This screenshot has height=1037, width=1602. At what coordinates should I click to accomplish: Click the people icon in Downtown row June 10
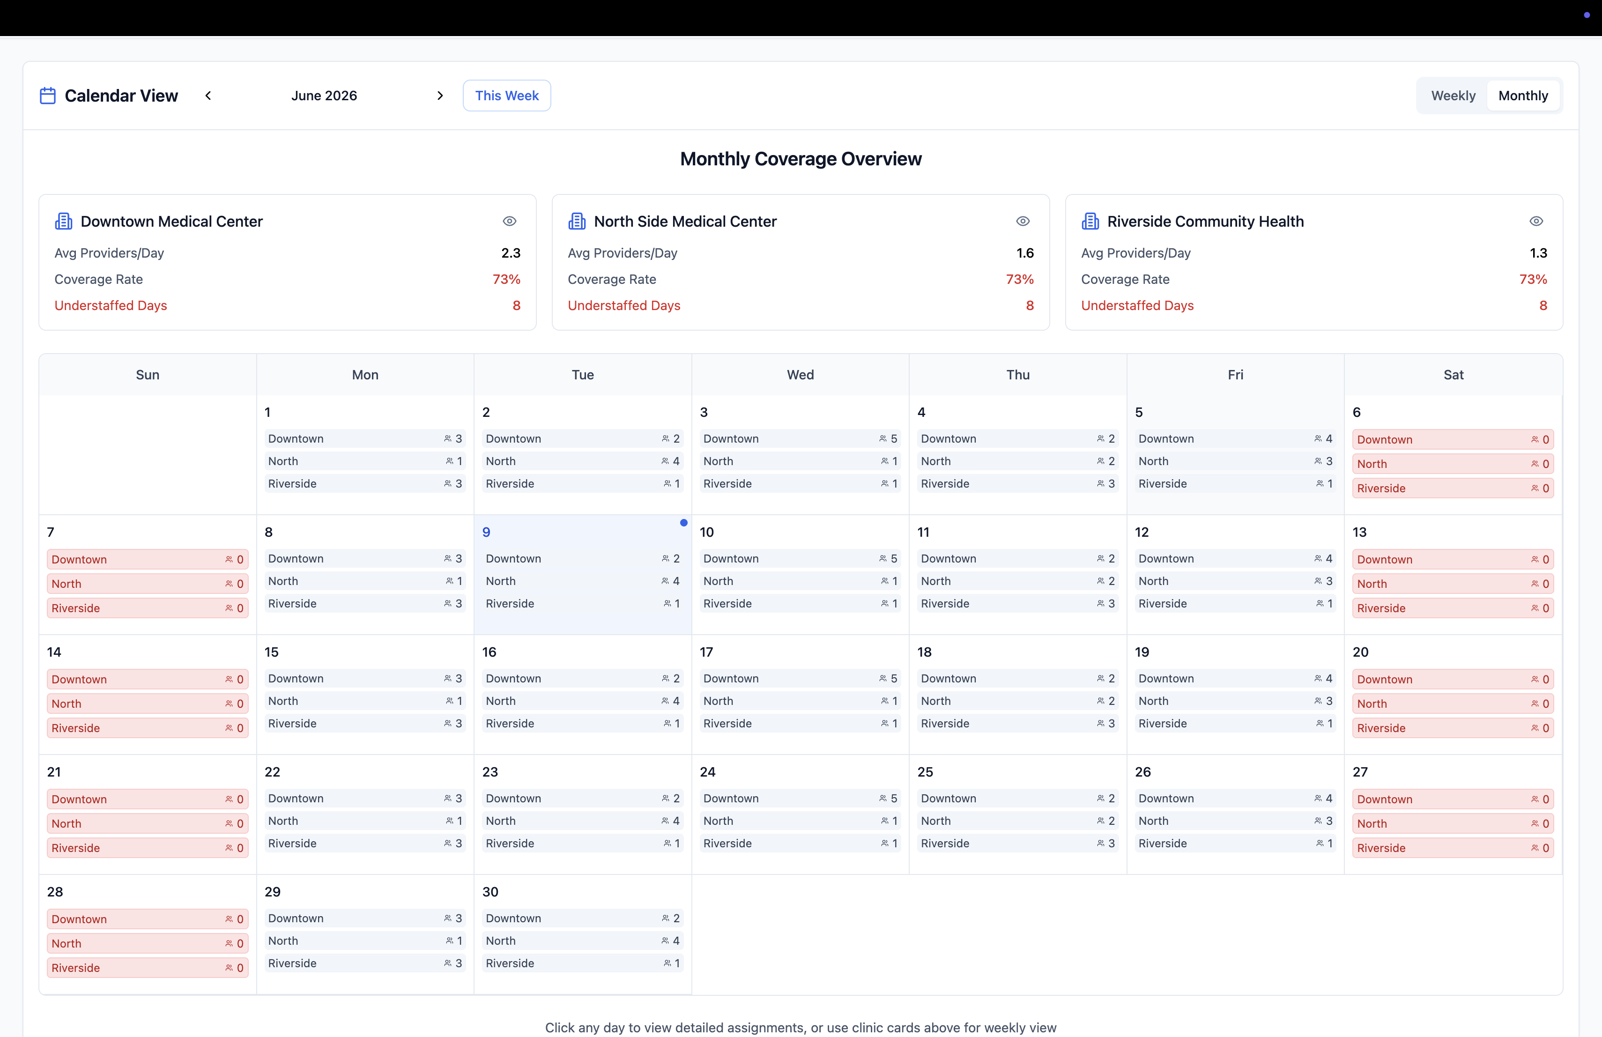point(883,558)
